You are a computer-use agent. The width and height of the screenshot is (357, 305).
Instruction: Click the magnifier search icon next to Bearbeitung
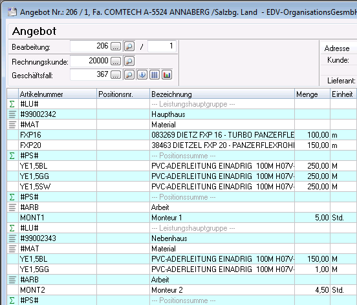pos(129,47)
